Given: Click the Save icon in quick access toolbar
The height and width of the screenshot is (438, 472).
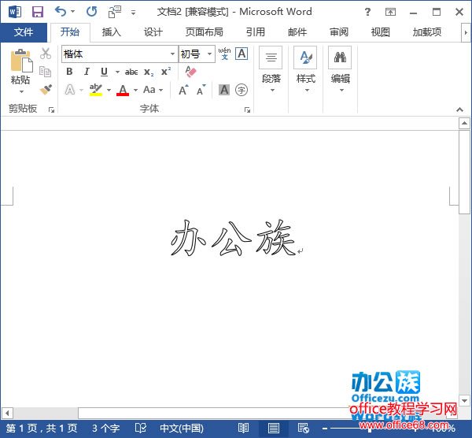Looking at the screenshot, I should pyautogui.click(x=38, y=12).
